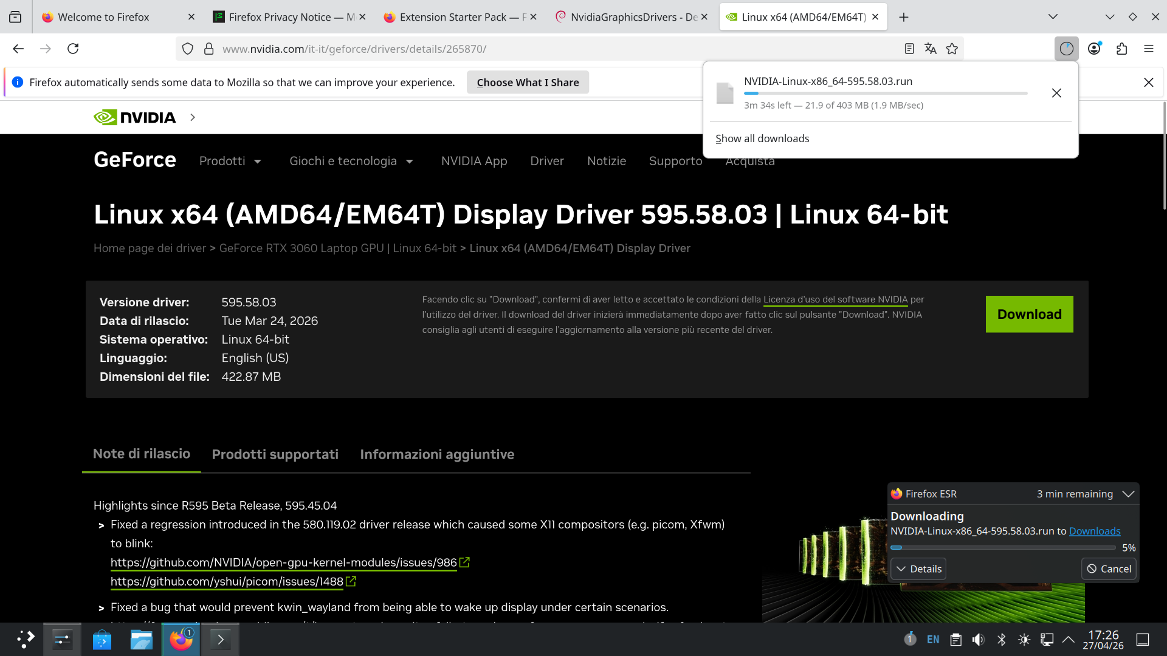Toggle the Firefox downloads panel button
This screenshot has width=1167, height=656.
click(1067, 49)
